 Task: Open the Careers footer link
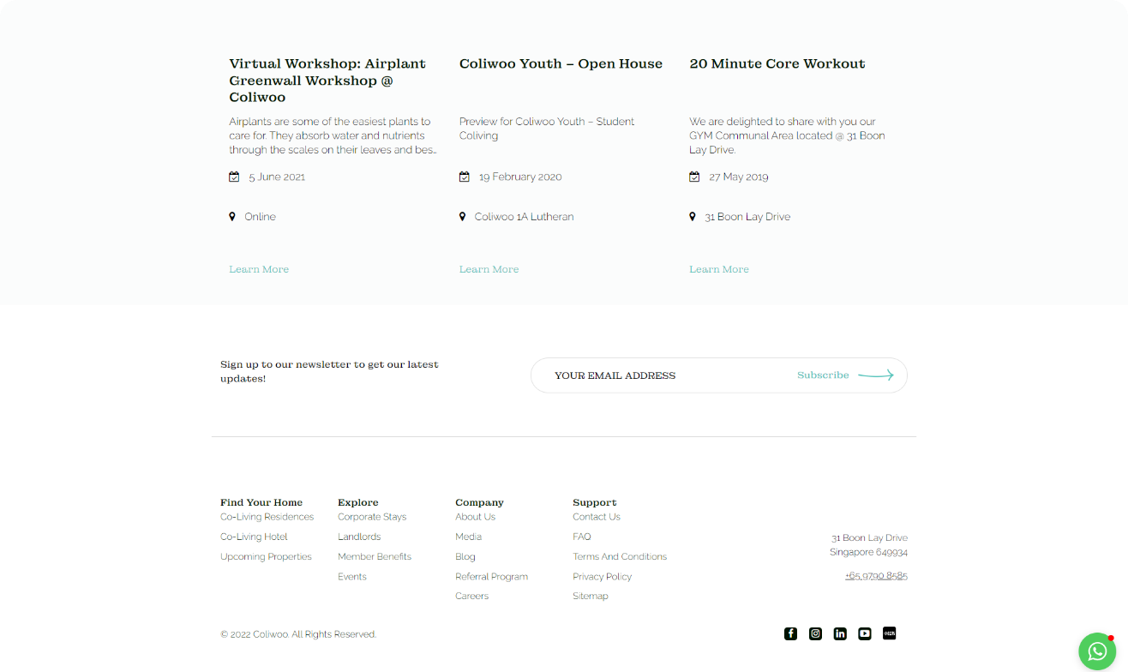pos(472,596)
